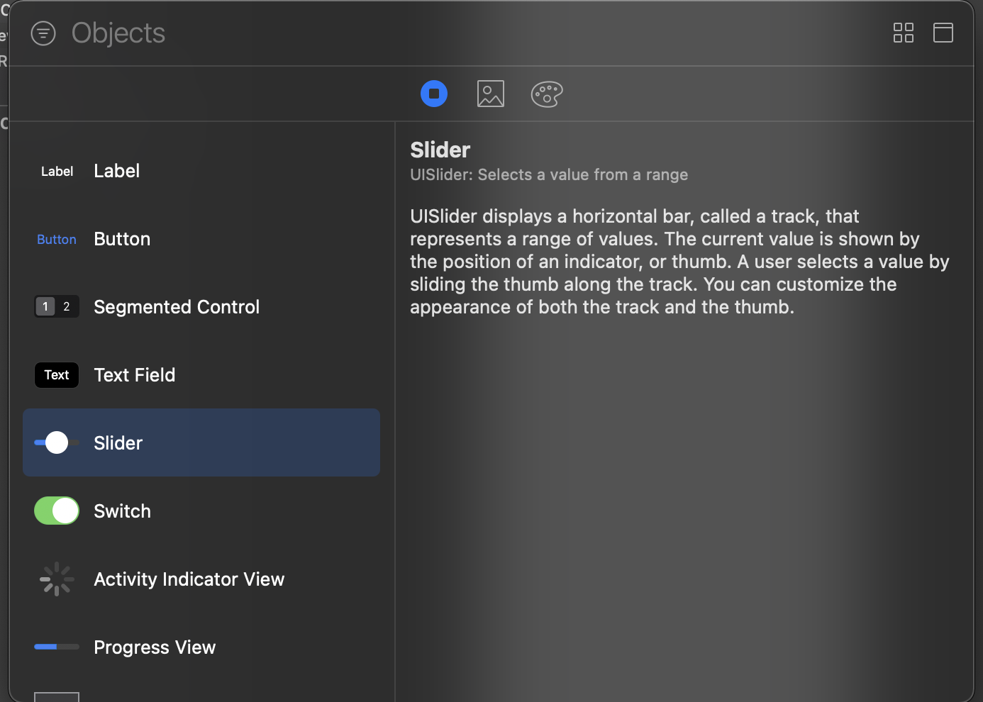Click the UISlider detailed description paragraph
Viewport: 983px width, 702px height.
[679, 262]
